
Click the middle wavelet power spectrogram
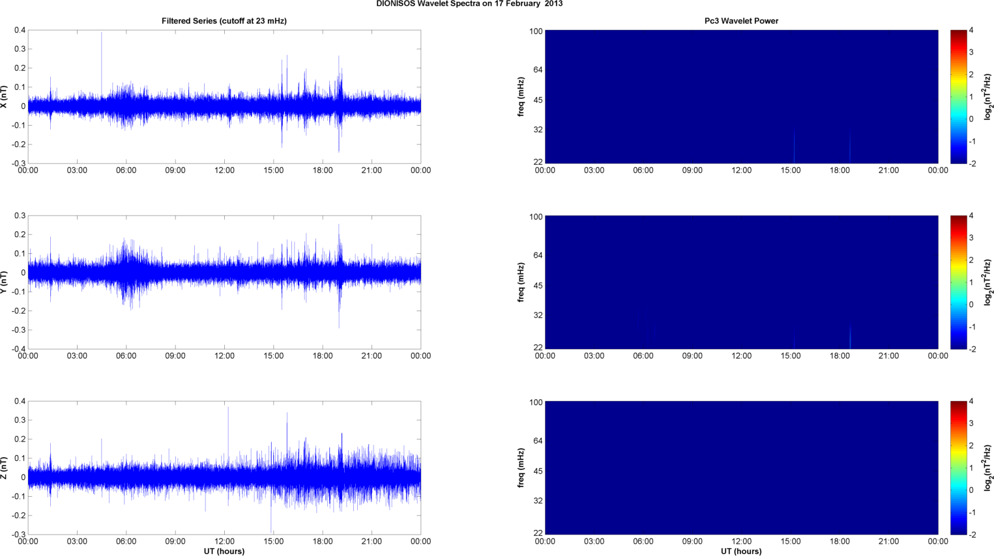(x=741, y=283)
